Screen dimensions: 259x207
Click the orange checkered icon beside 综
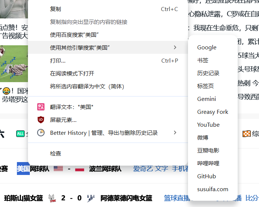246,134
